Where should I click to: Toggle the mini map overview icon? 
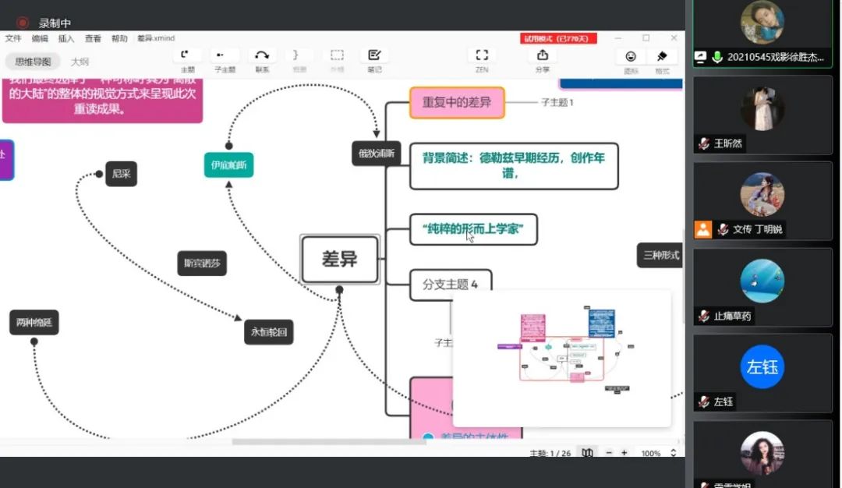click(587, 453)
